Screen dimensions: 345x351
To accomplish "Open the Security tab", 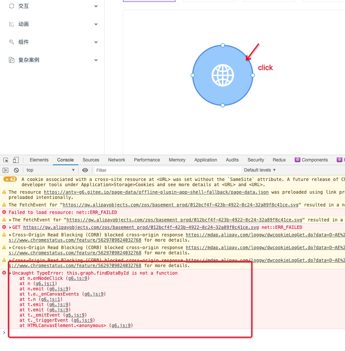I will click(x=256, y=160).
